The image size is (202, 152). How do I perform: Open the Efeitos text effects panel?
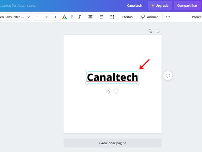click(127, 17)
